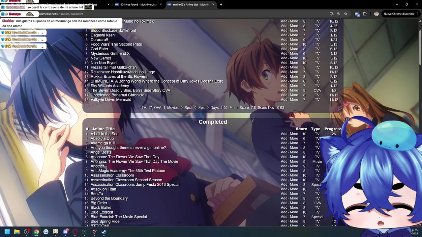Click More for God Eater row

click(294, 49)
